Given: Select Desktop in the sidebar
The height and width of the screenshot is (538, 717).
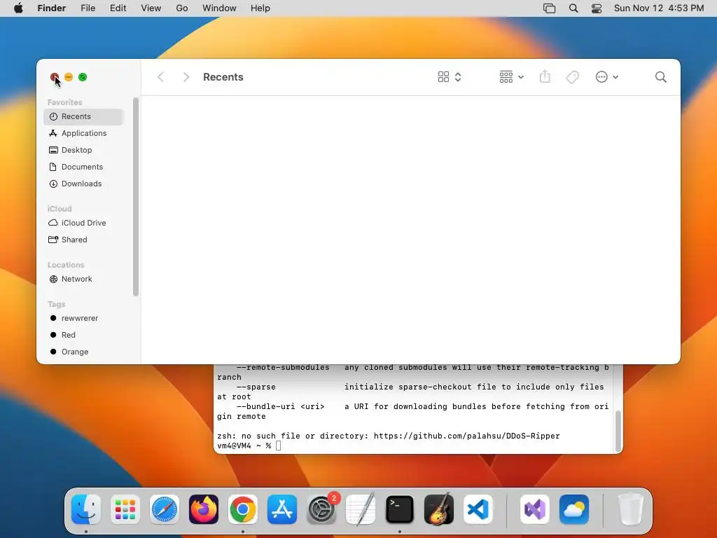Looking at the screenshot, I should pos(83,150).
